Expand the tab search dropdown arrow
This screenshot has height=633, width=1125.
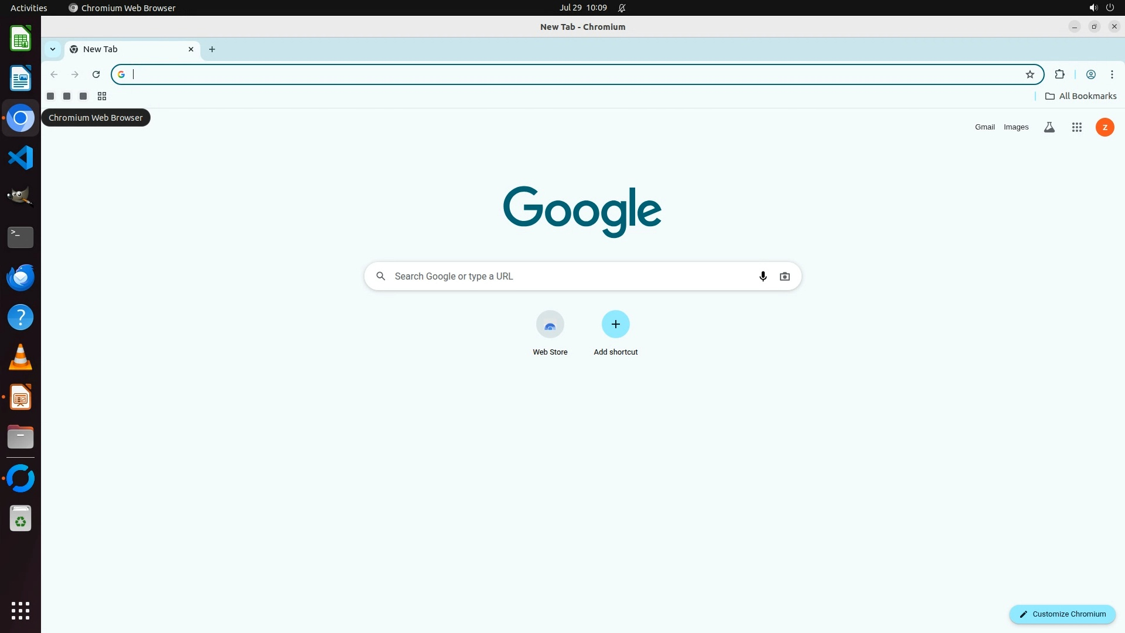53,49
